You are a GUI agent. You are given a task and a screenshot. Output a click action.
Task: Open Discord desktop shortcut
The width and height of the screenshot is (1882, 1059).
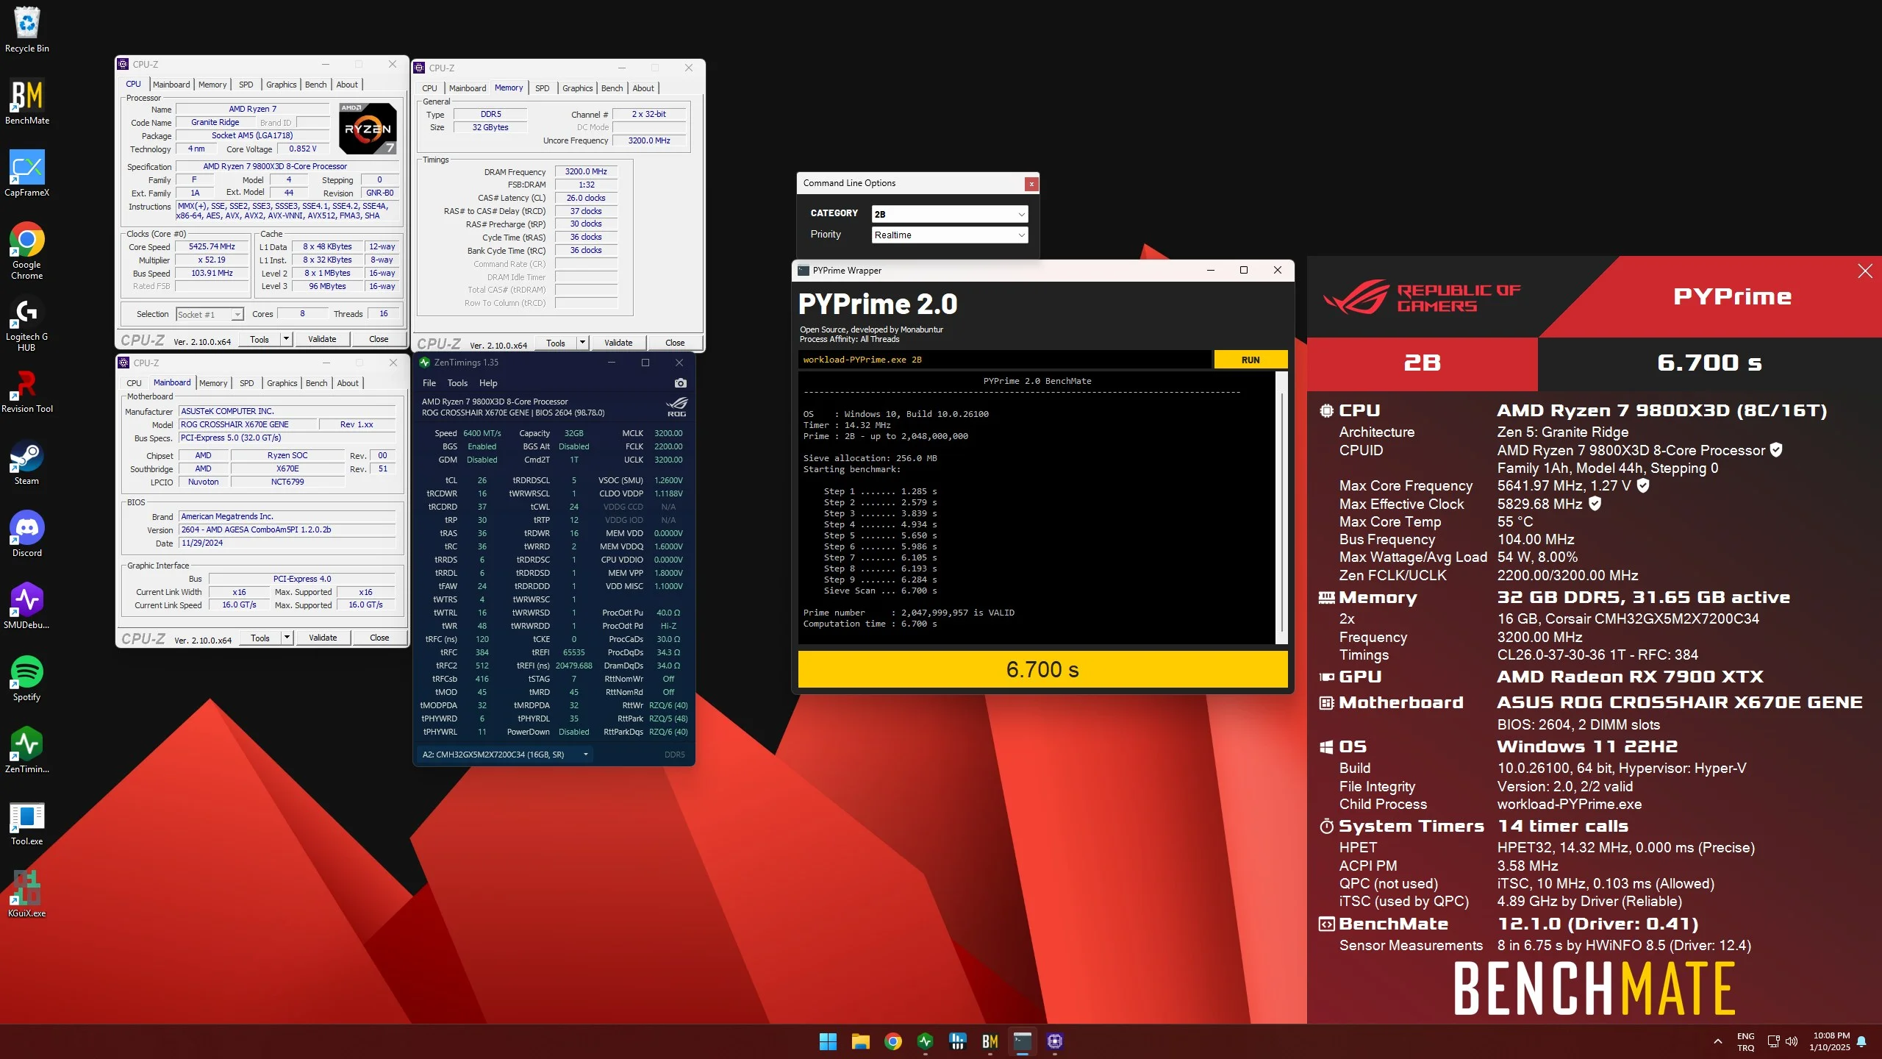(x=27, y=534)
